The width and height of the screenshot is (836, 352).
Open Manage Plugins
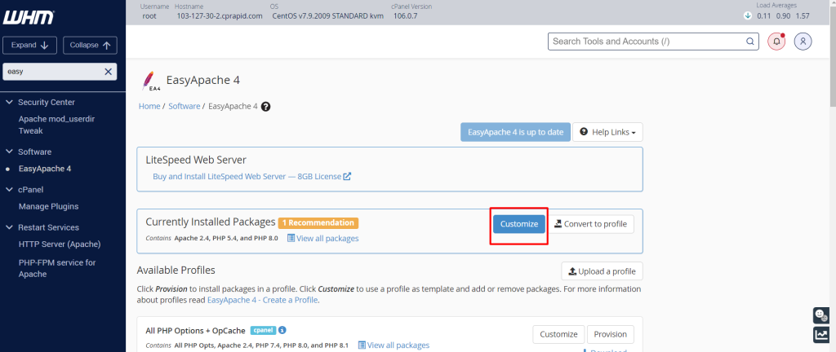[48, 206]
